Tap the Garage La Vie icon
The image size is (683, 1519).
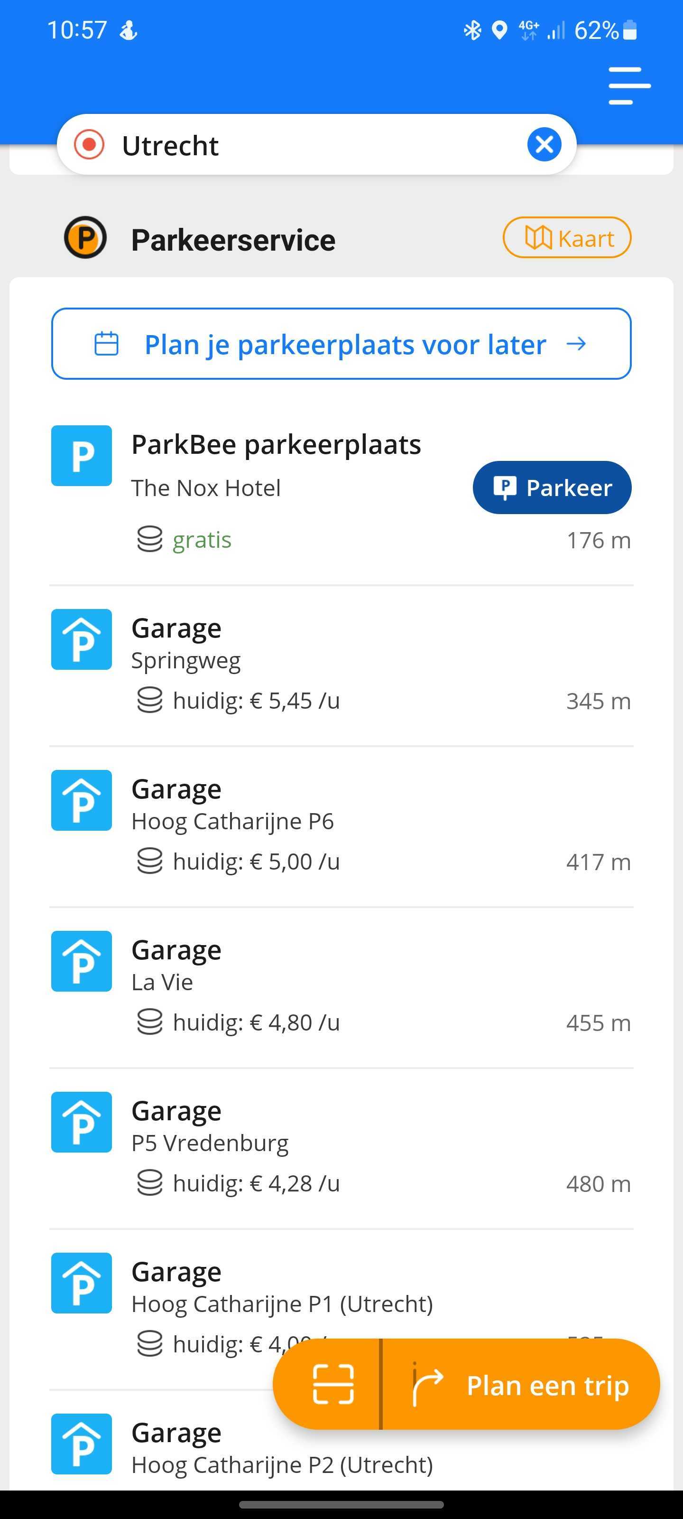[81, 961]
